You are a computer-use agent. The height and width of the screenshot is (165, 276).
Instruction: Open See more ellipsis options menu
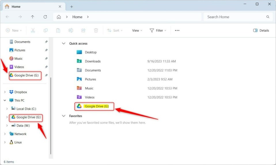tap(177, 30)
